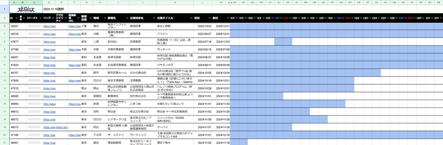Select the 初日 cell 2024/07/19
Screen dimensions: 443x145
[x=202, y=42]
